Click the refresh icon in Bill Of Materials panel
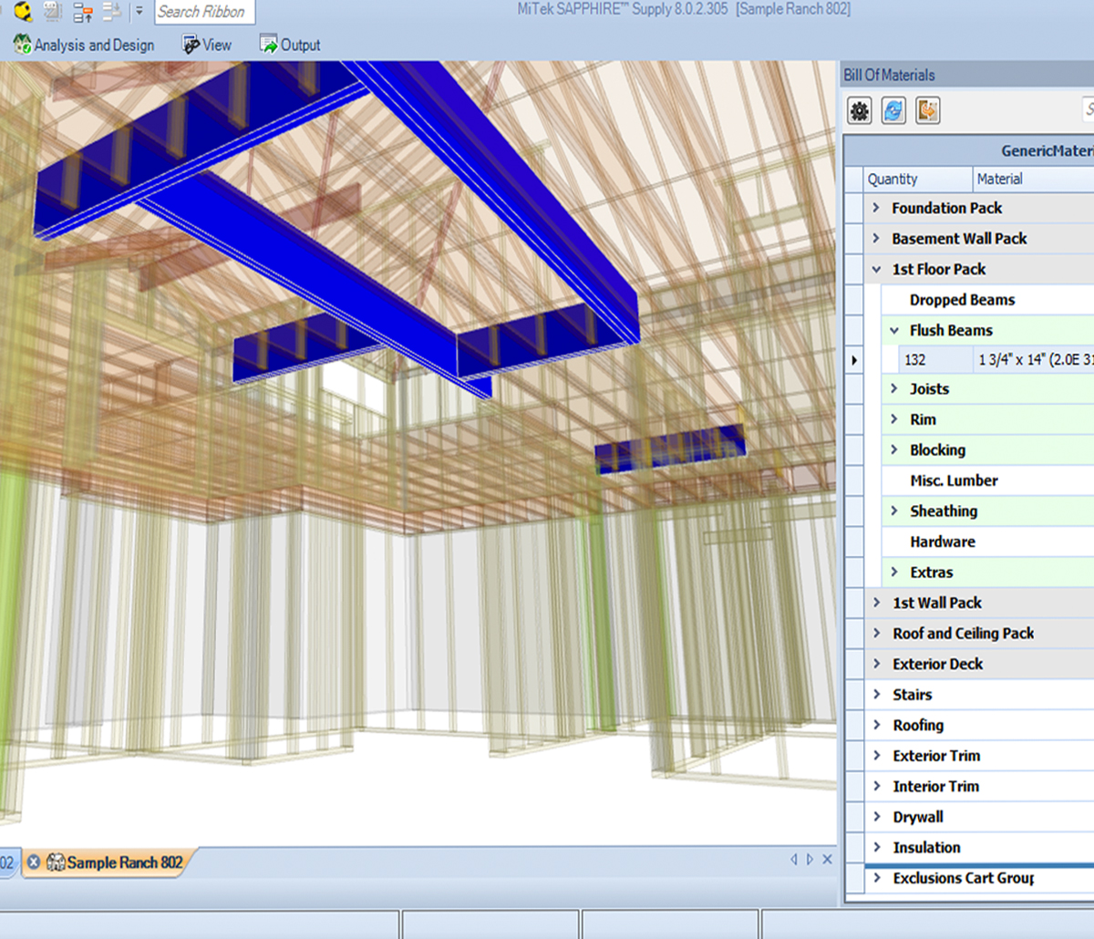Viewport: 1094px width, 939px height. (x=893, y=110)
